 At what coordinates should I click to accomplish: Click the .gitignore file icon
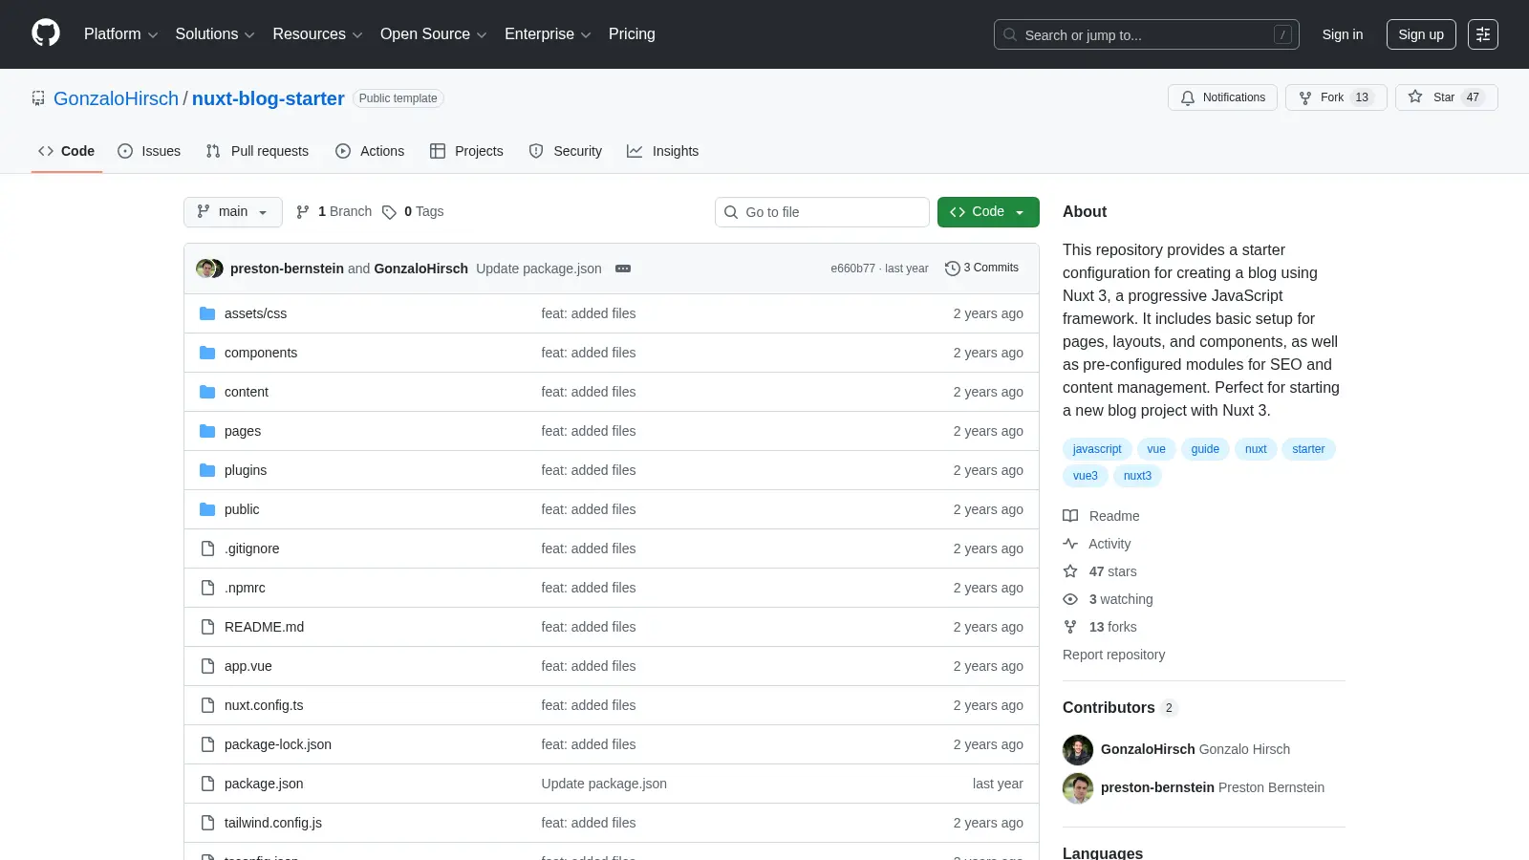click(207, 548)
